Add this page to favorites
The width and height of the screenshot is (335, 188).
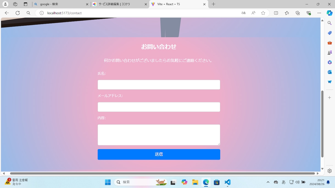click(x=263, y=13)
